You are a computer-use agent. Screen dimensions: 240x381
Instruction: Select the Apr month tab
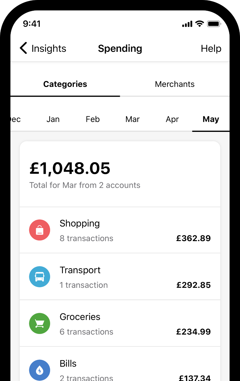(x=172, y=119)
